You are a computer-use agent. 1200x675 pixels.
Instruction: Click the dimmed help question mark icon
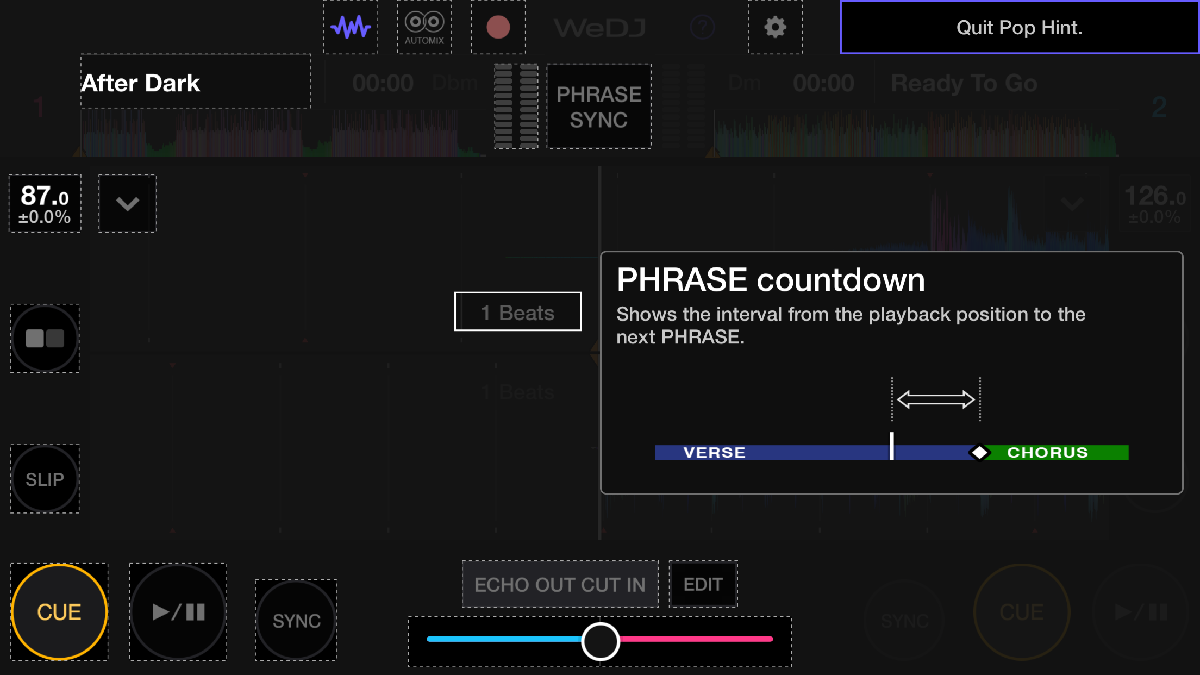pos(702,27)
